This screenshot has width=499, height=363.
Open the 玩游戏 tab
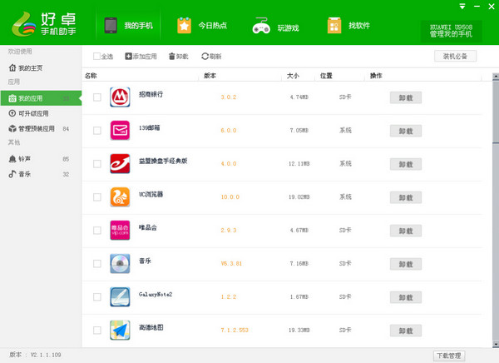[275, 26]
